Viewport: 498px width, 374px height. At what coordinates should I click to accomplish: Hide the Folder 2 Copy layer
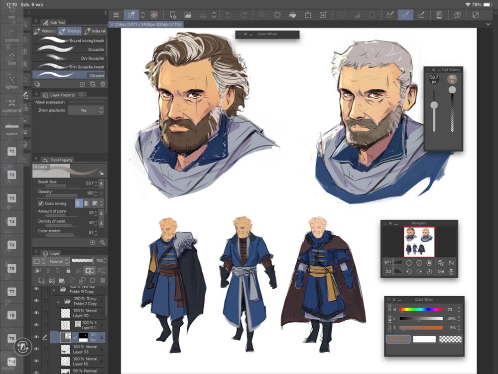[x=36, y=301]
